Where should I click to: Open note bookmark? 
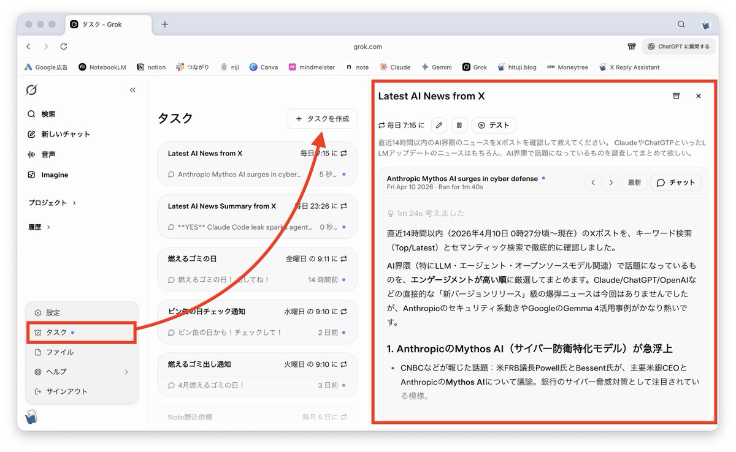point(358,67)
